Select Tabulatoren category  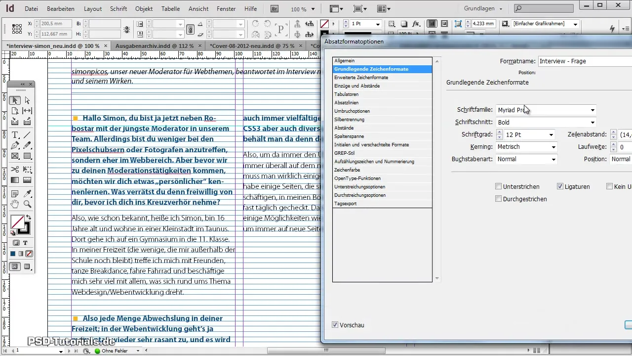[x=382, y=94]
